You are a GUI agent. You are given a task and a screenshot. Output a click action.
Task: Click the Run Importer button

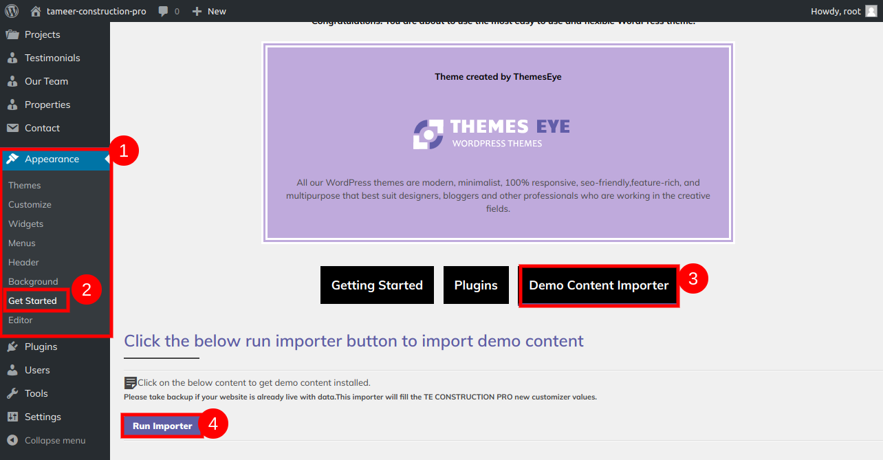pos(162,426)
